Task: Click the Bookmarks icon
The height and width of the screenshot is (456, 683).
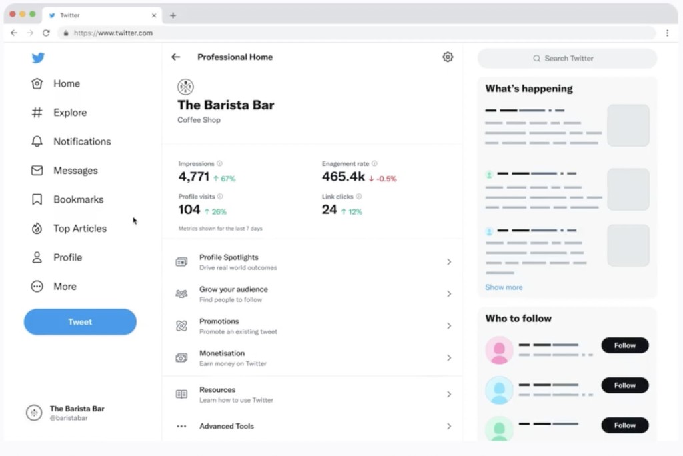Action: pos(37,199)
